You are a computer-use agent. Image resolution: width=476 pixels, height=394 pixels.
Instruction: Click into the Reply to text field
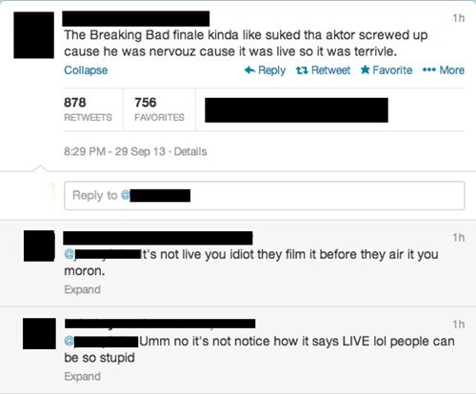tap(265, 195)
